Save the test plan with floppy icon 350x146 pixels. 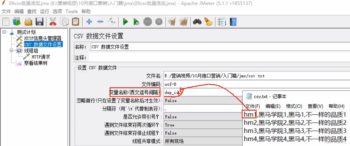click(39, 22)
